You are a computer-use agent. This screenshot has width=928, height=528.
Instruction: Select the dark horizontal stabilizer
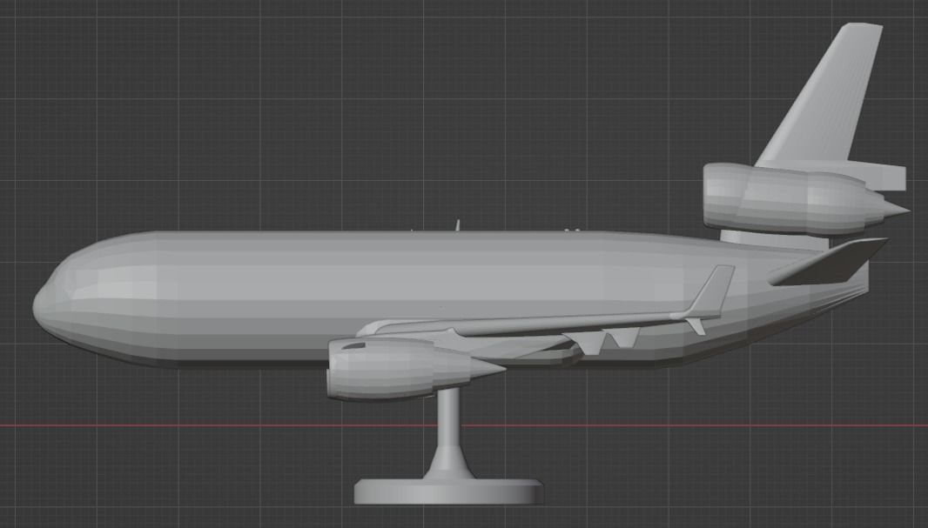click(x=829, y=261)
